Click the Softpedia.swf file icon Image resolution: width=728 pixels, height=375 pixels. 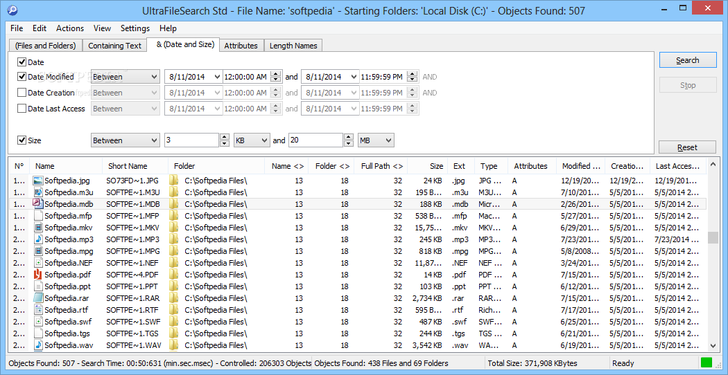38,322
